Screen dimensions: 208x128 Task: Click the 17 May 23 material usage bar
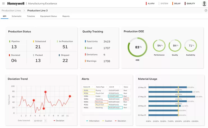click(172, 97)
